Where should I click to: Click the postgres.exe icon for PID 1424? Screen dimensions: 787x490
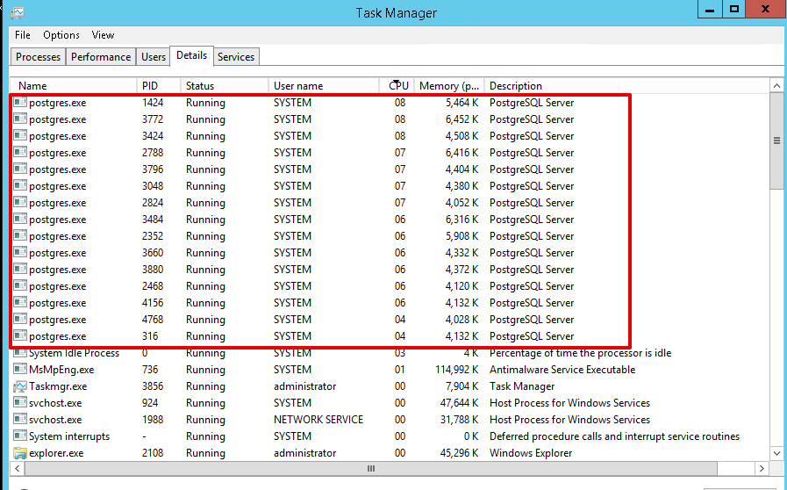click(x=20, y=103)
